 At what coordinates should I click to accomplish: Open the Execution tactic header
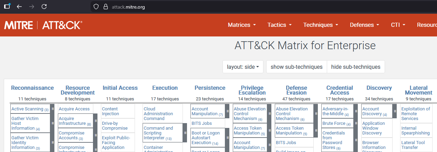(165, 88)
